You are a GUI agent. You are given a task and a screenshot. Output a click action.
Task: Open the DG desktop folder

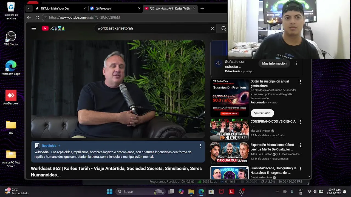pos(11,128)
